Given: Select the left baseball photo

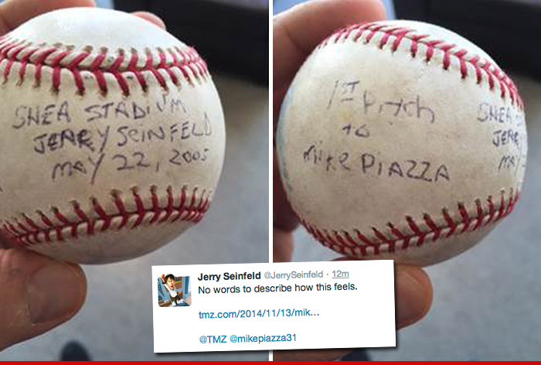Looking at the screenshot, I should tap(134, 181).
